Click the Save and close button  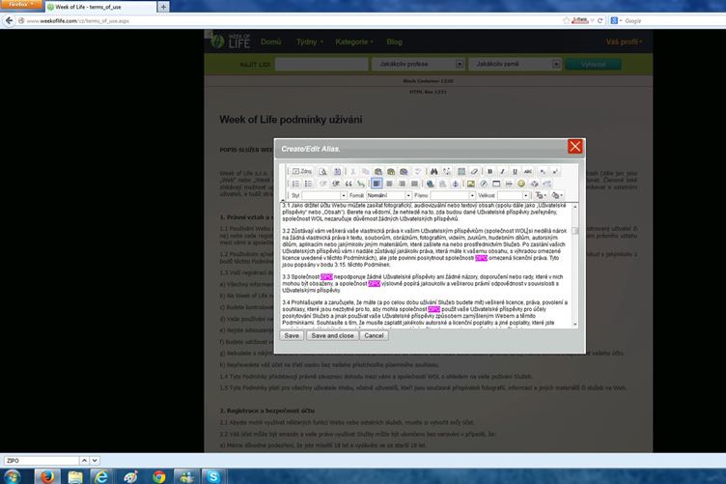click(332, 335)
